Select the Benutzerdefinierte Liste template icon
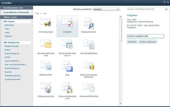The height and width of the screenshot is (107, 170). click(46, 44)
